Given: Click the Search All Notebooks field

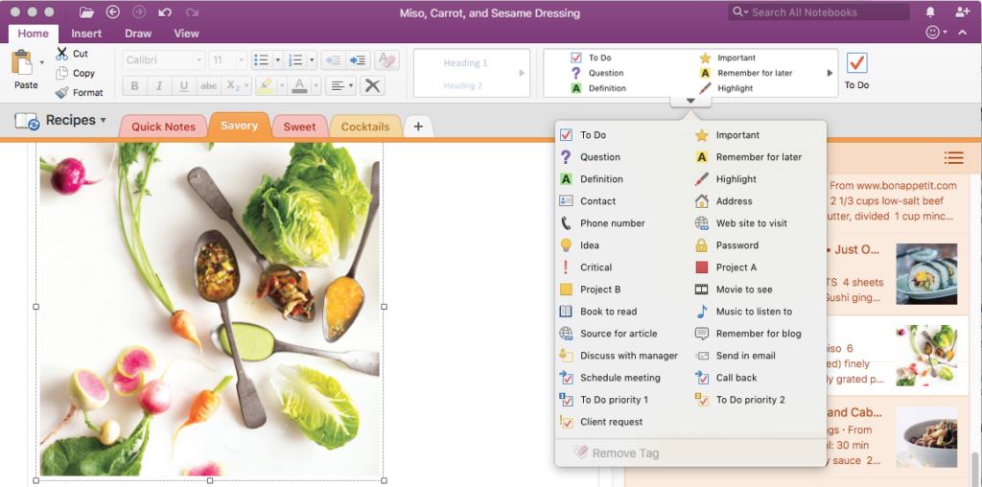Looking at the screenshot, I should pos(819,12).
